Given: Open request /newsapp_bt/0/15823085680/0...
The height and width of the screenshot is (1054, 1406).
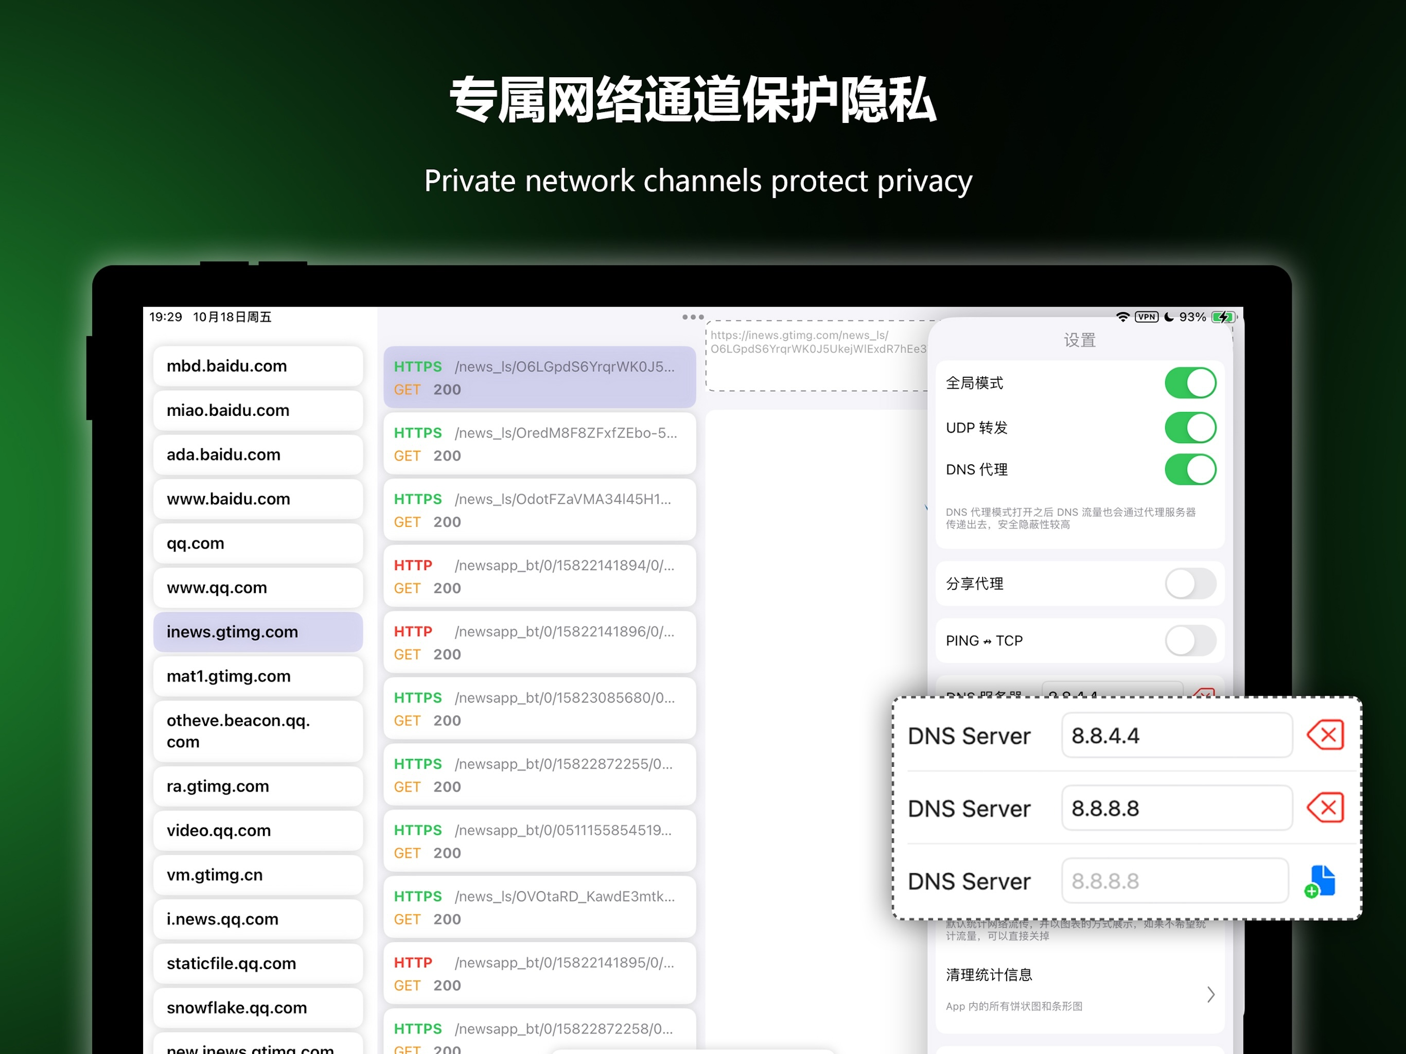Looking at the screenshot, I should click(x=540, y=708).
